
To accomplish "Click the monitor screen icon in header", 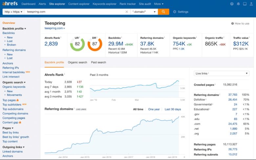I will click(245, 4).
